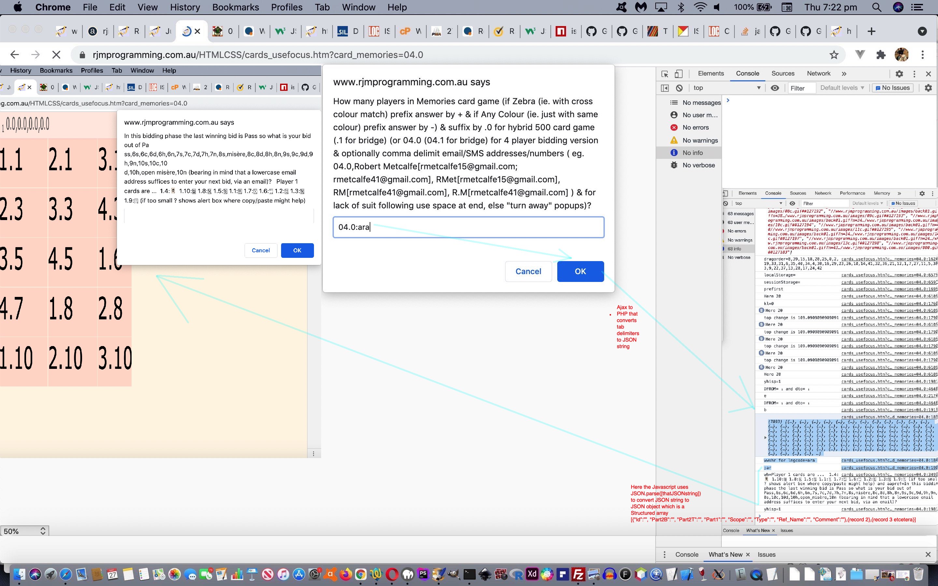Image resolution: width=938 pixels, height=586 pixels.
Task: Click the Console panel tab in DevTools
Action: point(747,73)
